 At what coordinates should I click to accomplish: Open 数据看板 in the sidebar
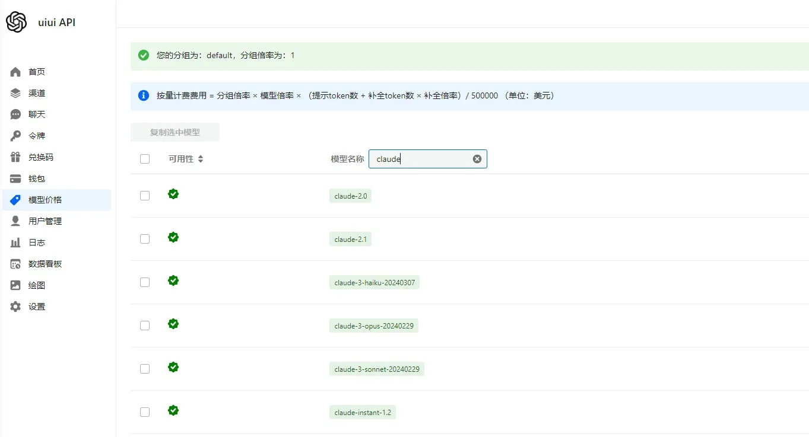click(x=45, y=264)
